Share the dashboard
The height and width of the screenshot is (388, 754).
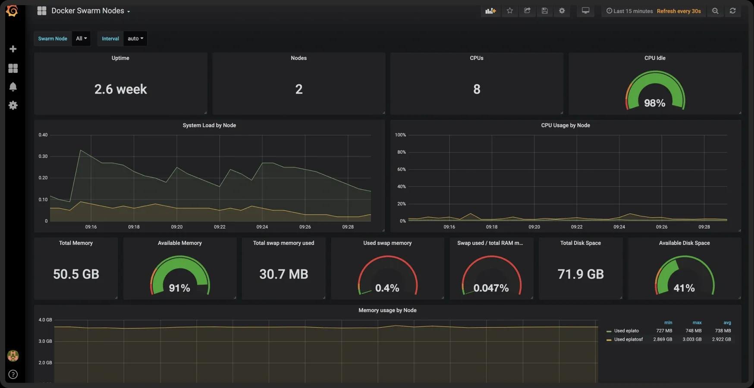coord(527,11)
